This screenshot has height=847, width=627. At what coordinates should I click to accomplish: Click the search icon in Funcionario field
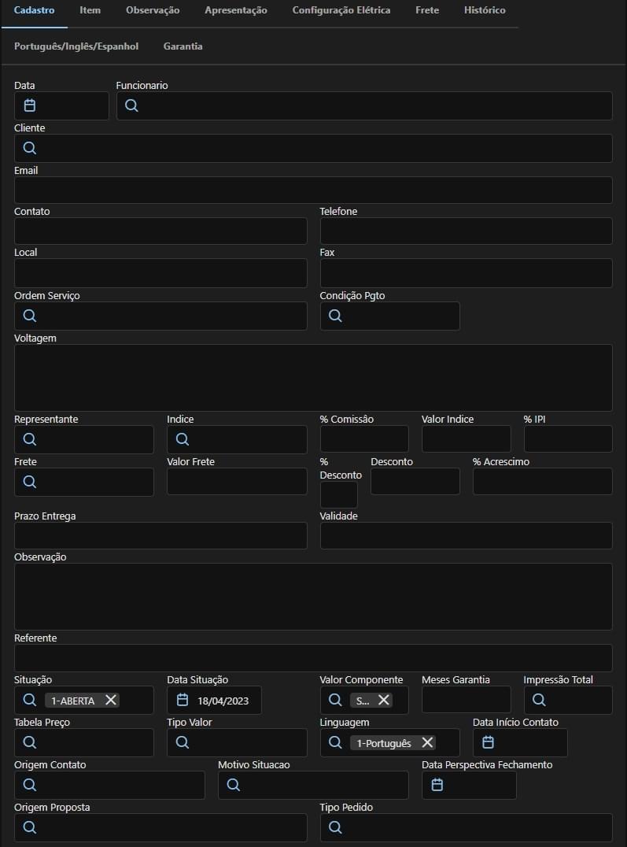[131, 105]
